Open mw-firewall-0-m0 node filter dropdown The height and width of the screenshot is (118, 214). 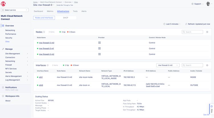click(168, 65)
